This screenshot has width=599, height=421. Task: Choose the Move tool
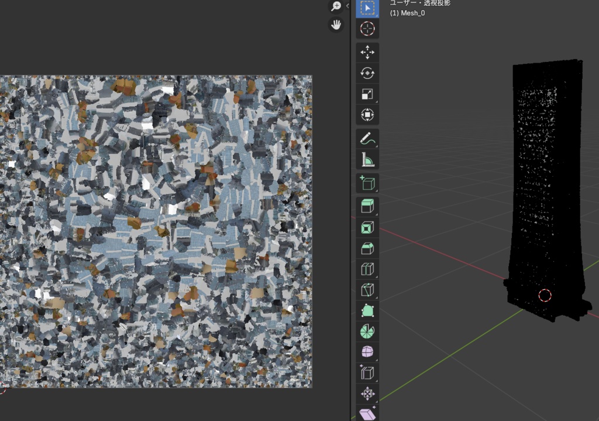(x=367, y=53)
